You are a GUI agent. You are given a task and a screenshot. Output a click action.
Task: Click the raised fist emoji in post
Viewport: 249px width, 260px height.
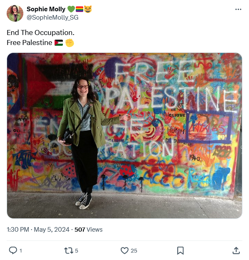[x=70, y=43]
